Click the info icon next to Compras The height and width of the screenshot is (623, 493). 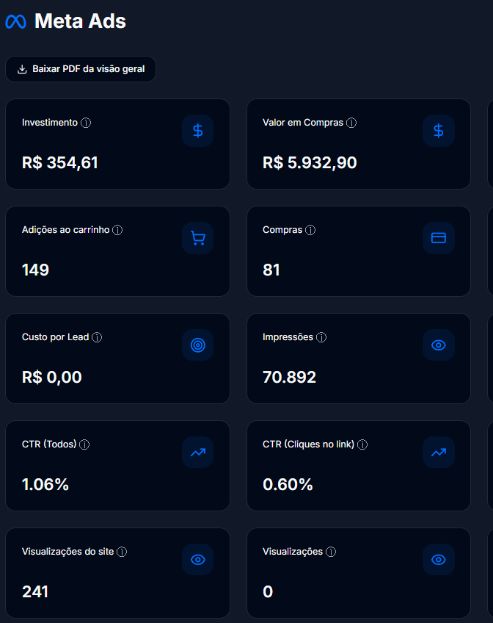310,230
